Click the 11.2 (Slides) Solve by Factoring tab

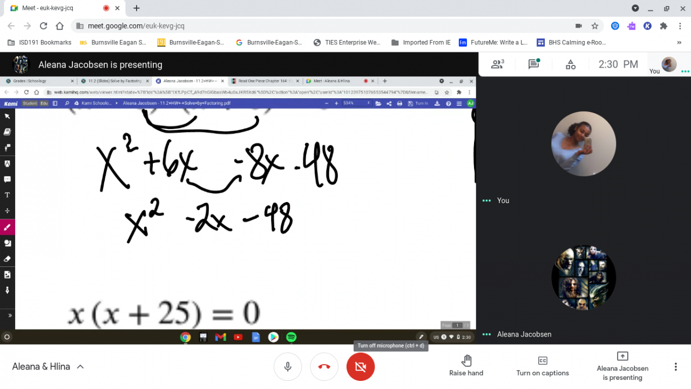coord(116,81)
